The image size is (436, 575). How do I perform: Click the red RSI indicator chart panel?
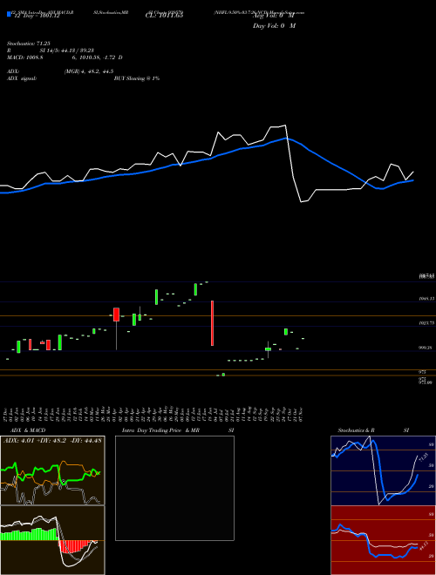click(383, 540)
